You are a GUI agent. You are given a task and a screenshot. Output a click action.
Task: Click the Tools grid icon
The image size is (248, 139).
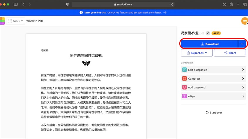coord(10,21)
